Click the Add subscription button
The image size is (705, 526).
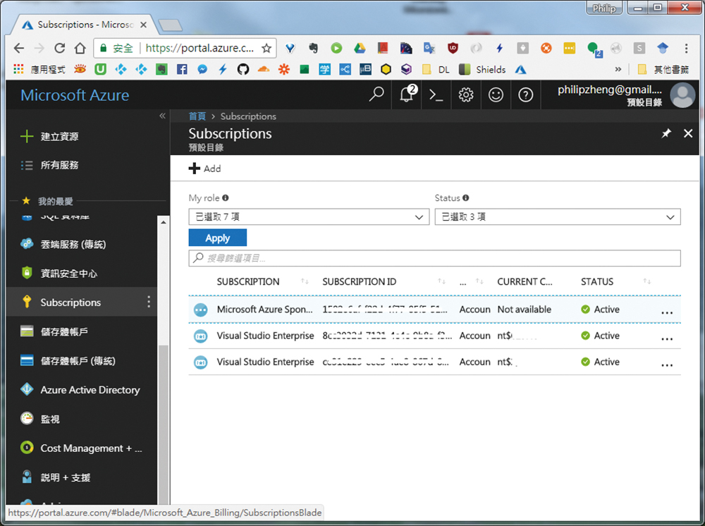(204, 169)
